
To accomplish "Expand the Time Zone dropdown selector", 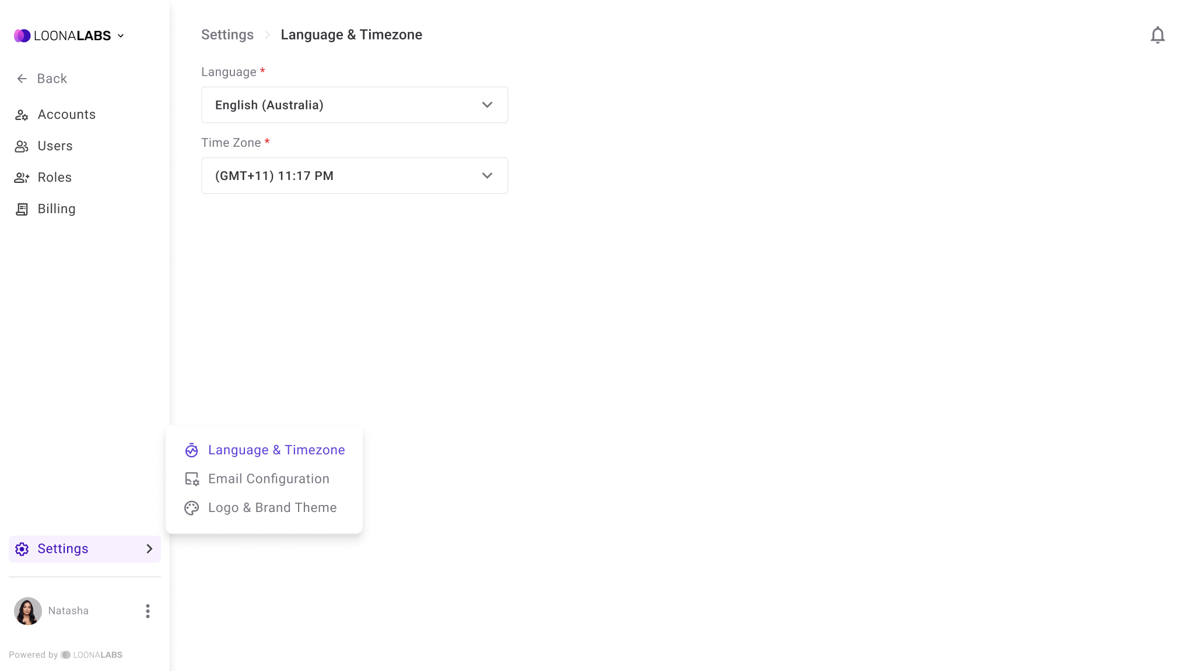I will pyautogui.click(x=355, y=175).
